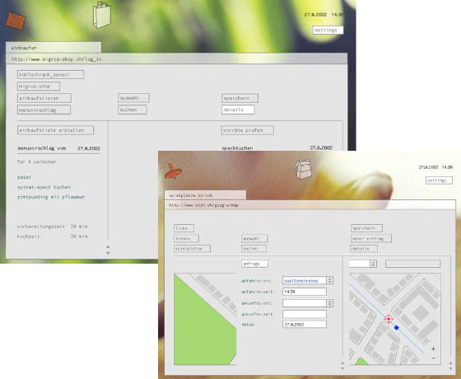The height and width of the screenshot is (379, 461).
Task: Click the orange spinning top icon
Action: click(x=173, y=171)
